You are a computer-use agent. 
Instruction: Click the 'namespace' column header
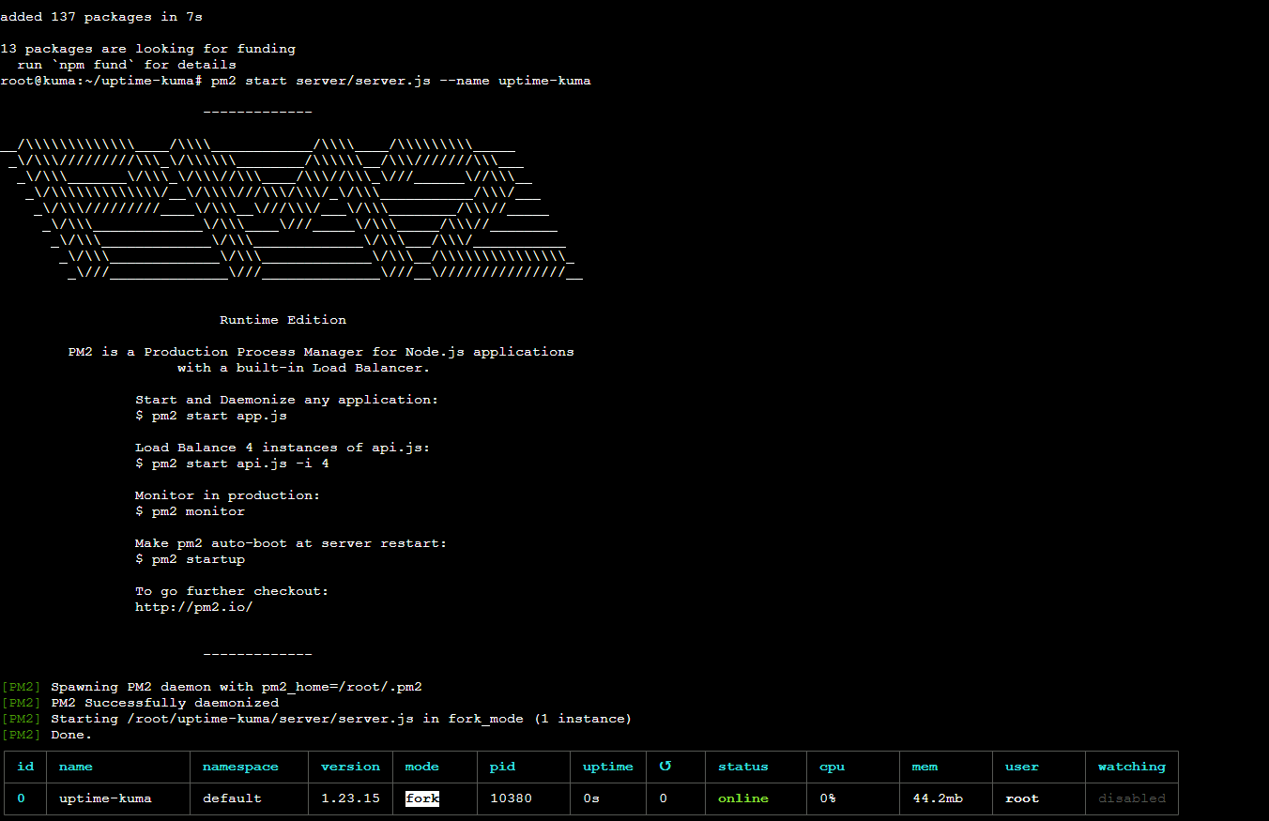(240, 767)
